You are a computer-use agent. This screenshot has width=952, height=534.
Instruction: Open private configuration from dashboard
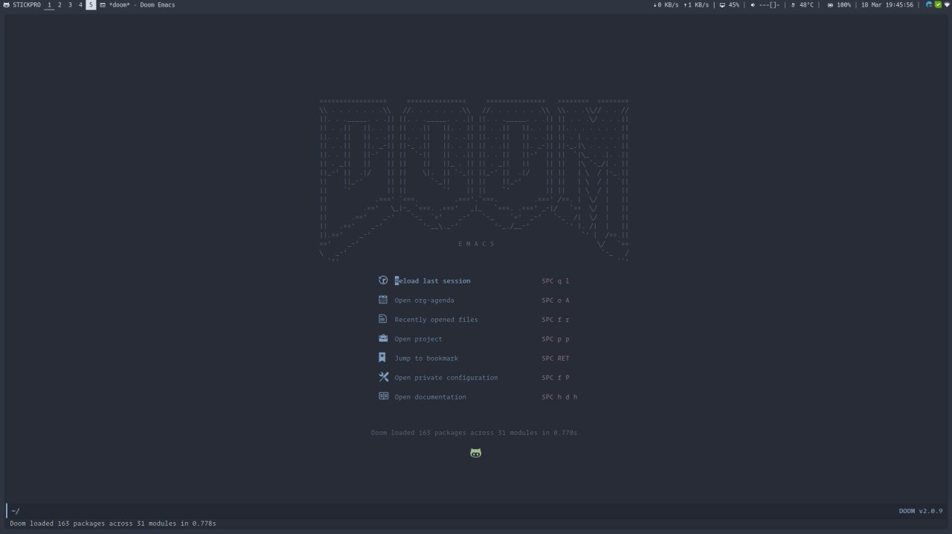(x=446, y=378)
